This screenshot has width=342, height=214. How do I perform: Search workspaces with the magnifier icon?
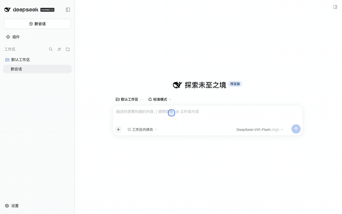tap(51, 49)
